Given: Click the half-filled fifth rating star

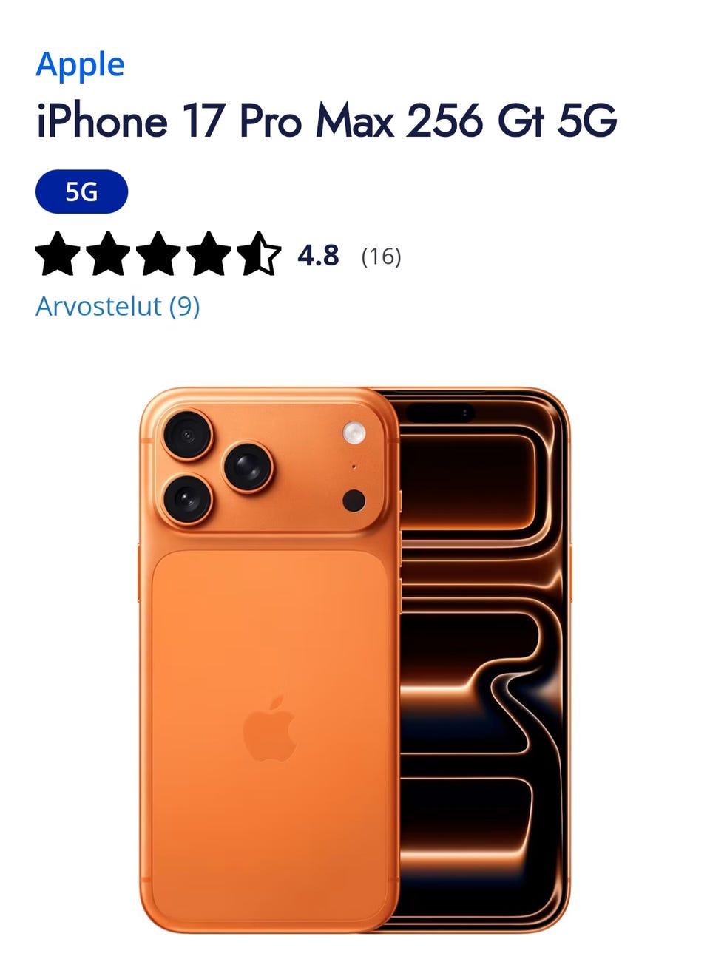Looking at the screenshot, I should point(259,254).
